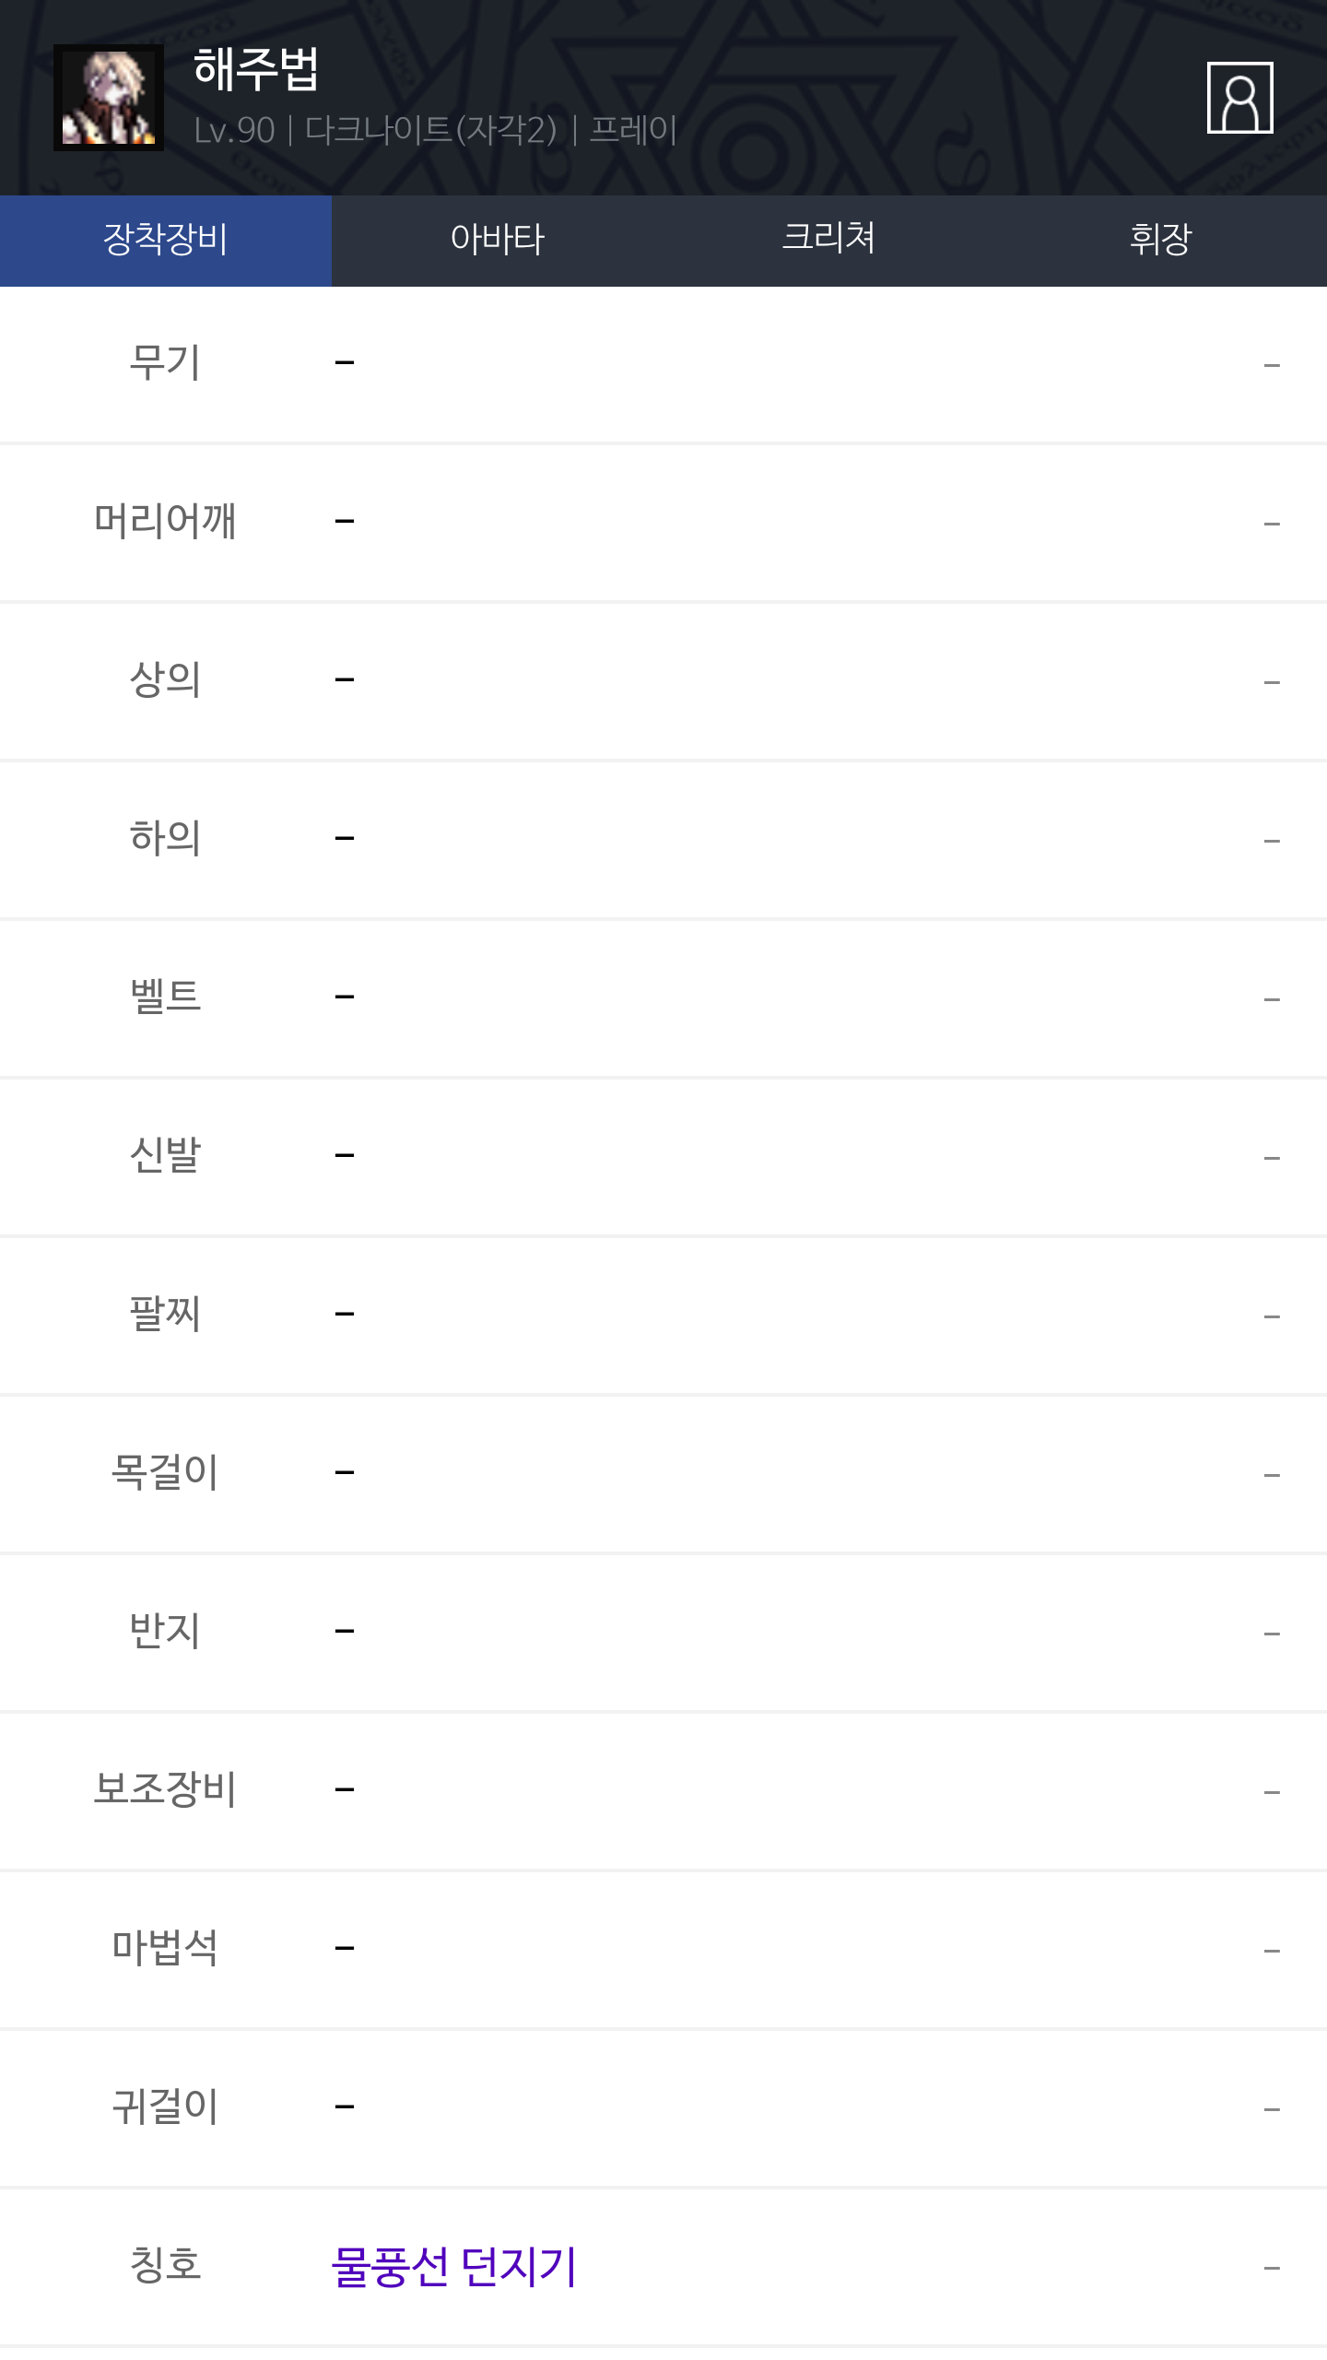Select the 벨트 equipment row
This screenshot has height=2360, width=1327.
[x=663, y=998]
